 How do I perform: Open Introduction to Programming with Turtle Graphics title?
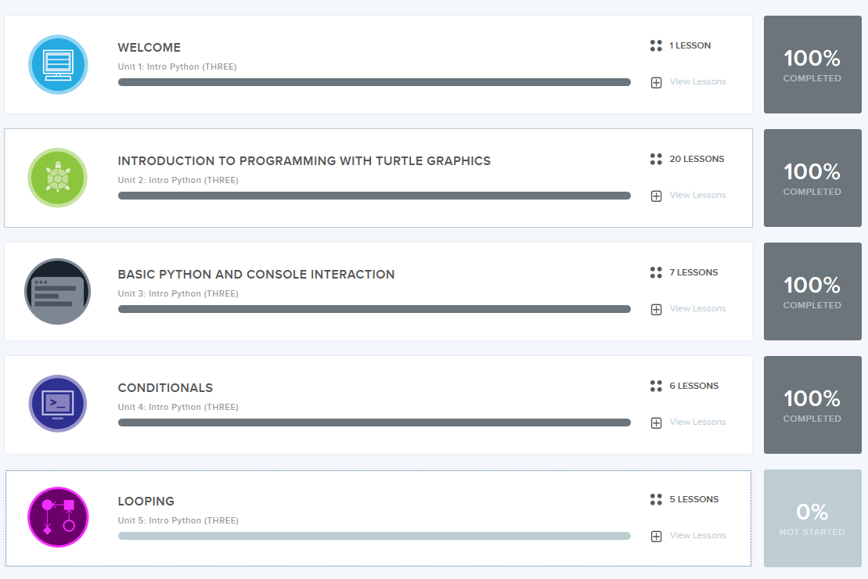tap(304, 161)
